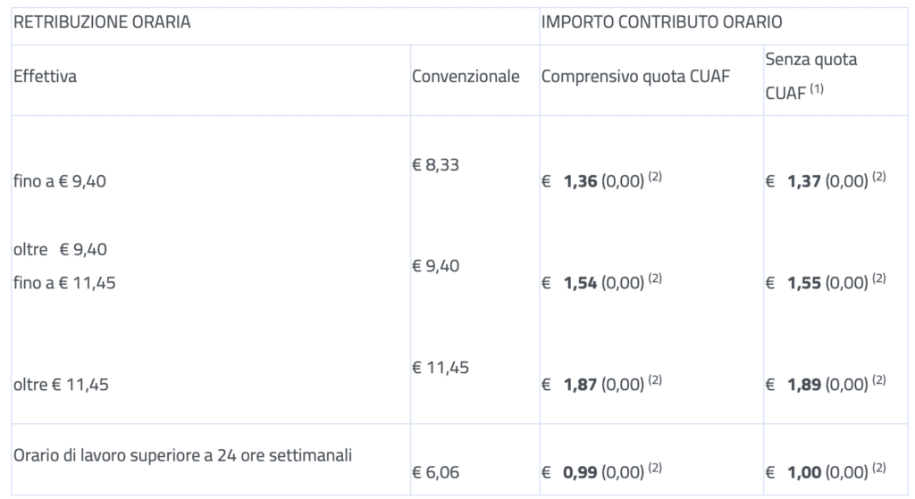Open footnote (1) next to CUAF
The width and height of the screenshot is (915, 499).
click(817, 88)
